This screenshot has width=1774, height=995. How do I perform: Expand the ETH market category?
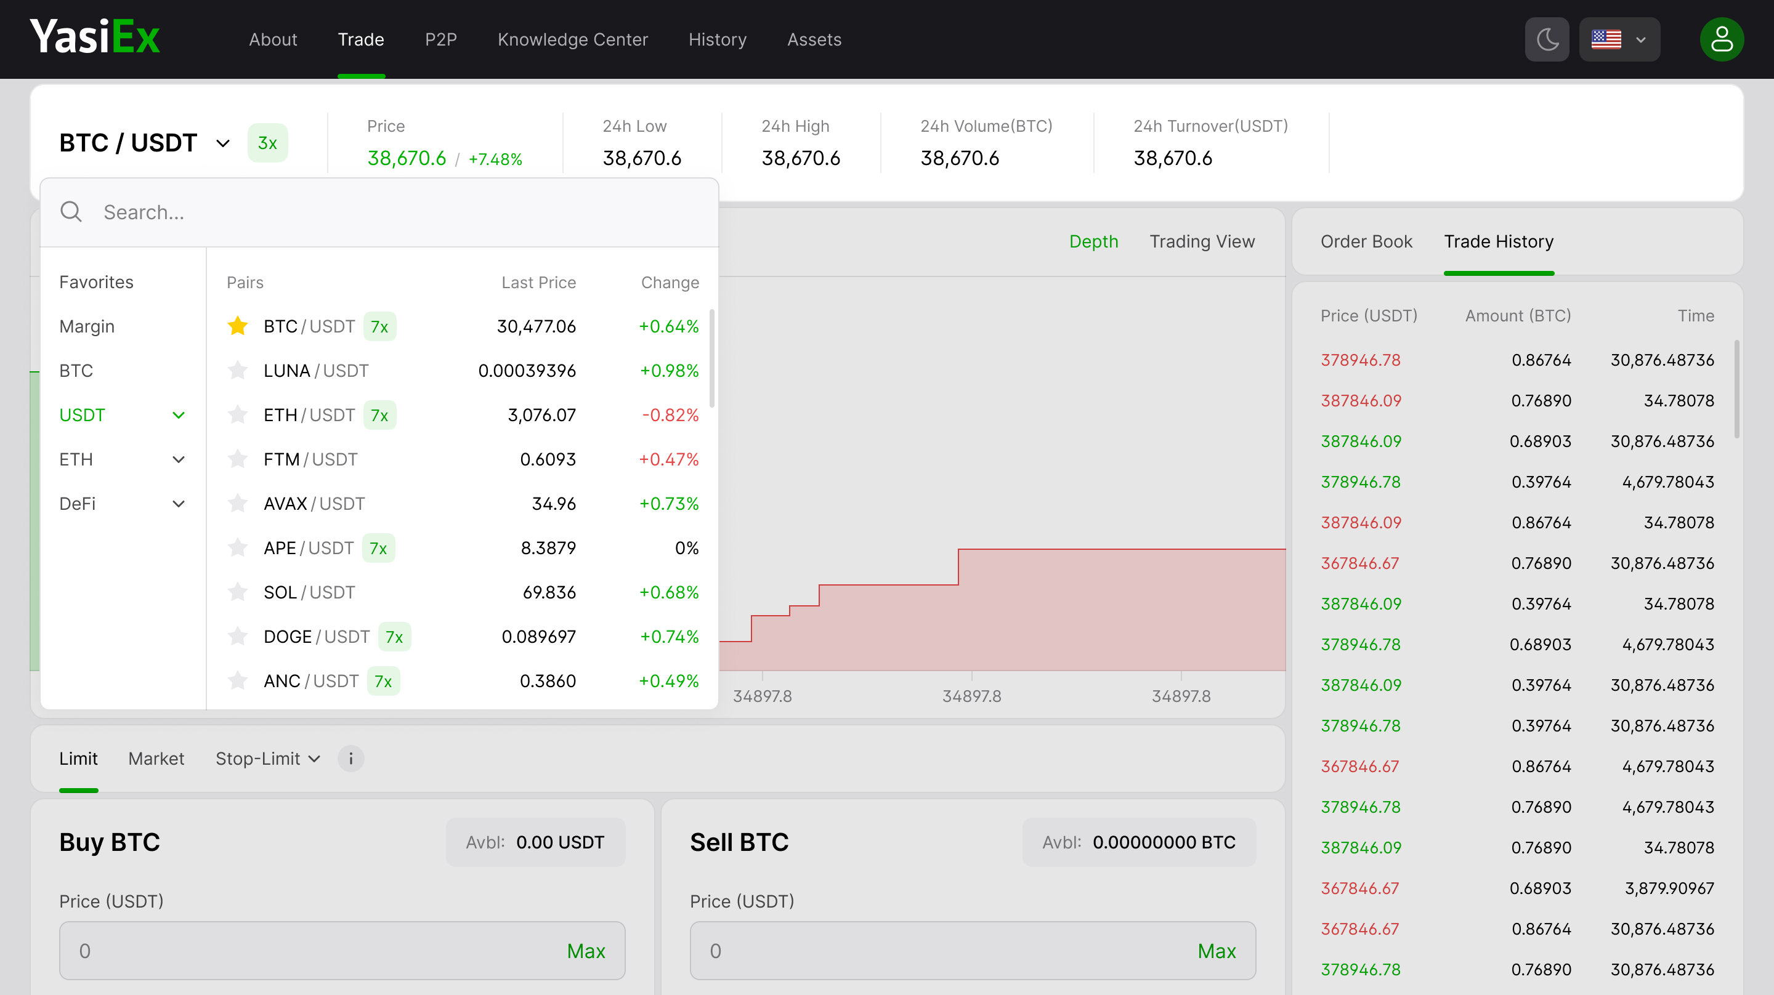click(x=177, y=459)
